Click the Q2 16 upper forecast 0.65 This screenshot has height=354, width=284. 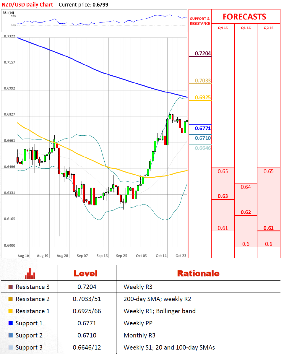(269, 171)
